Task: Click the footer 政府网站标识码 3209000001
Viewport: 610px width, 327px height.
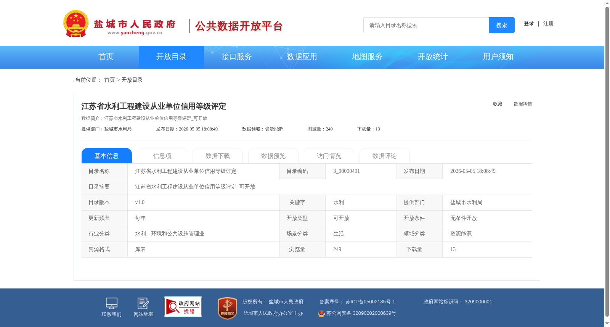Action: 458,302
